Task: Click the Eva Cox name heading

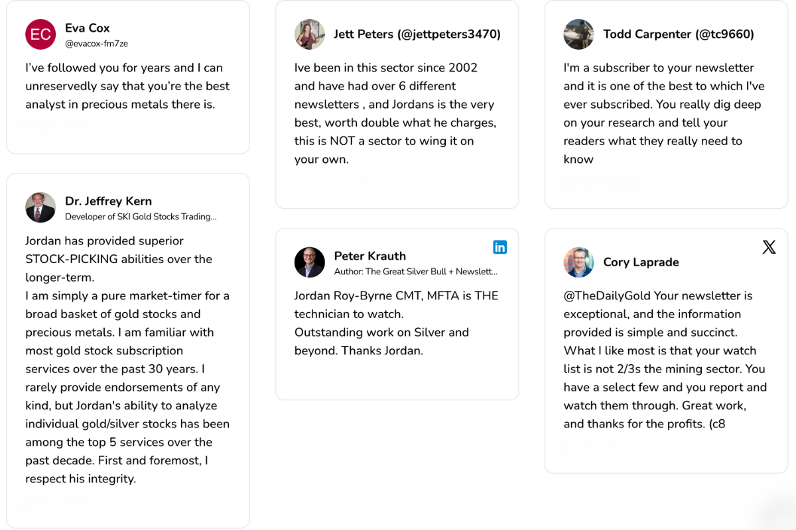Action: click(88, 28)
